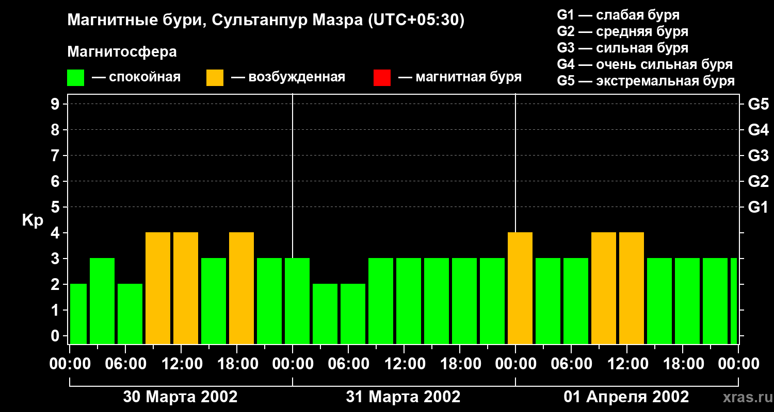This screenshot has width=774, height=412.
Task: Click the red 'магнитная буря' legend swatch
Action: coord(382,78)
